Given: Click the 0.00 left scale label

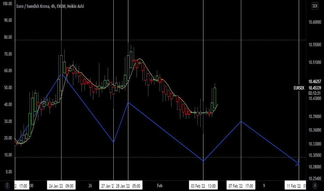Looking at the screenshot, I should [9, 172].
